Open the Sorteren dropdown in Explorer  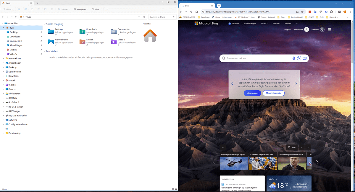tap(64, 9)
